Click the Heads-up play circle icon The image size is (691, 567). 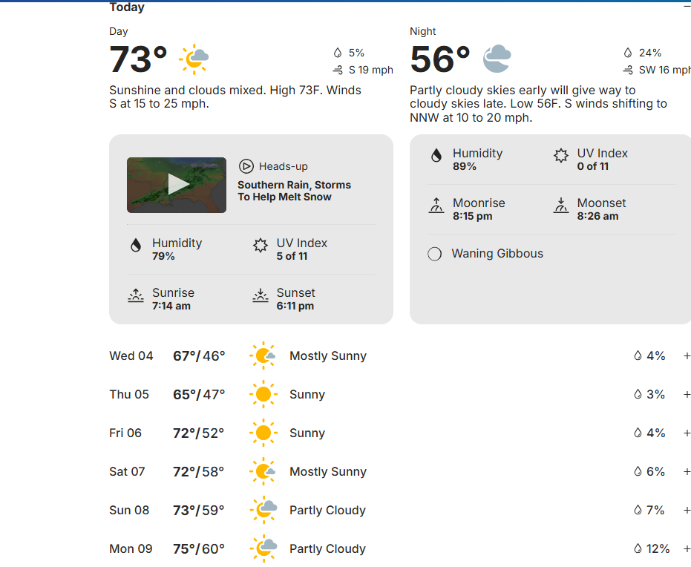point(246,166)
